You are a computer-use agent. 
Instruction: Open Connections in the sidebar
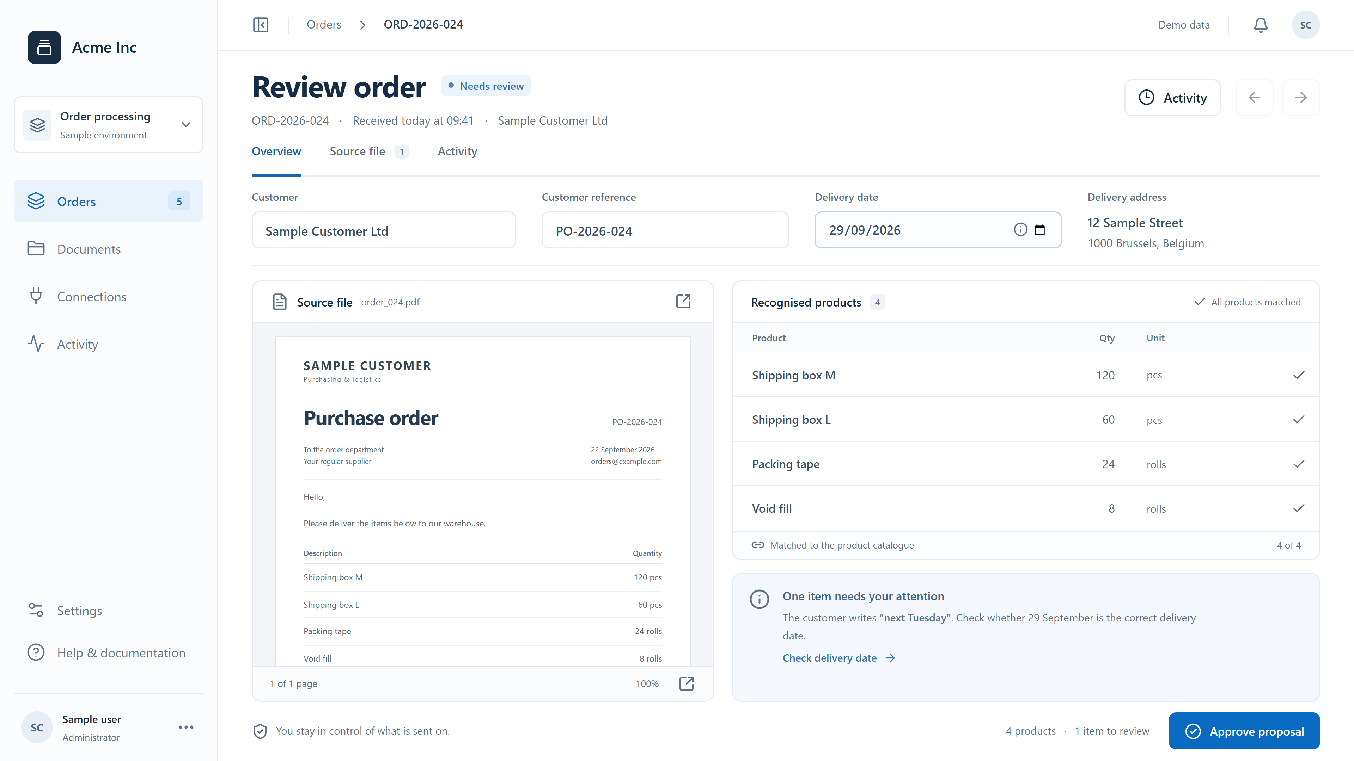tap(108, 297)
